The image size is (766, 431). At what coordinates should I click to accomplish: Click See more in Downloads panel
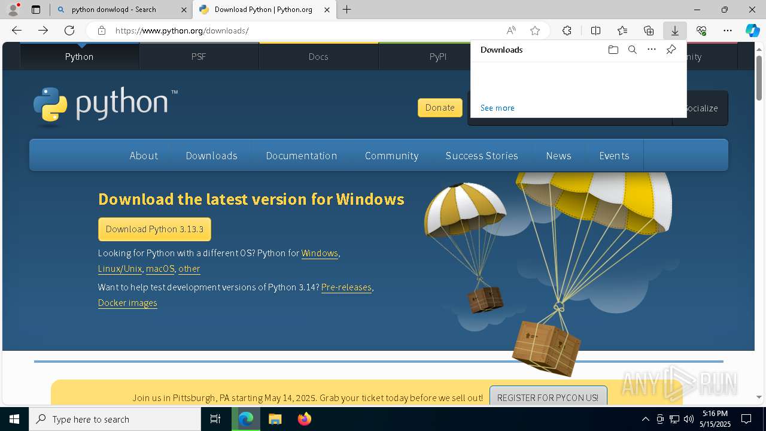click(497, 108)
